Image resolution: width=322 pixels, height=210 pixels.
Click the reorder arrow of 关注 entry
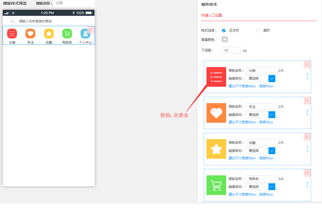(308, 113)
